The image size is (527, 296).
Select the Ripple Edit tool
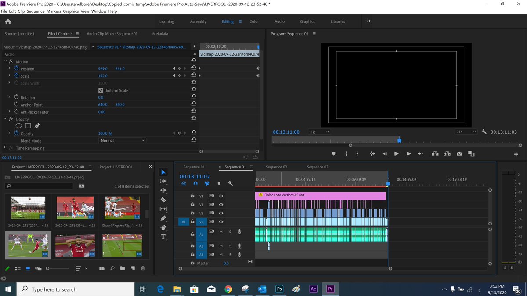(x=163, y=190)
